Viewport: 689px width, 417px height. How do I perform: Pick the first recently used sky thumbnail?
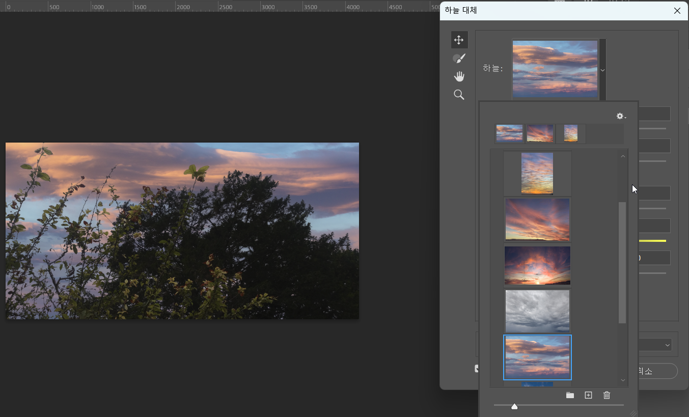[509, 133]
